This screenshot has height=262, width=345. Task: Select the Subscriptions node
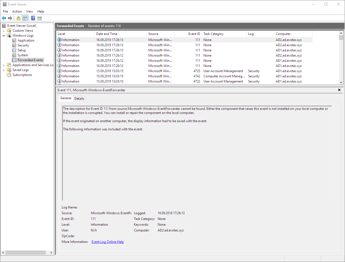click(22, 75)
